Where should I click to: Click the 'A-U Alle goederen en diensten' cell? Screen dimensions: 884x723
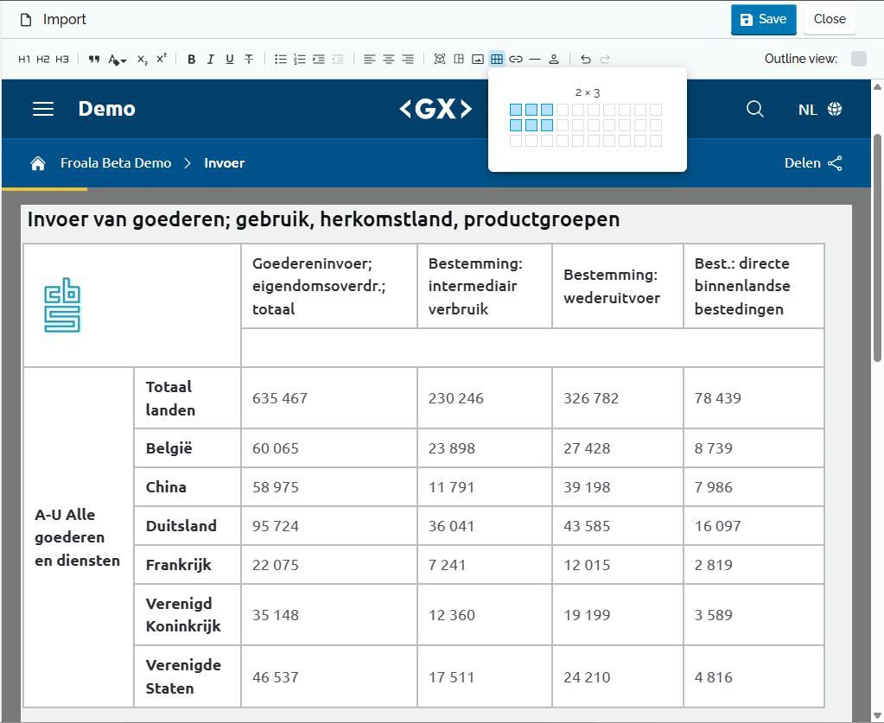click(x=79, y=537)
